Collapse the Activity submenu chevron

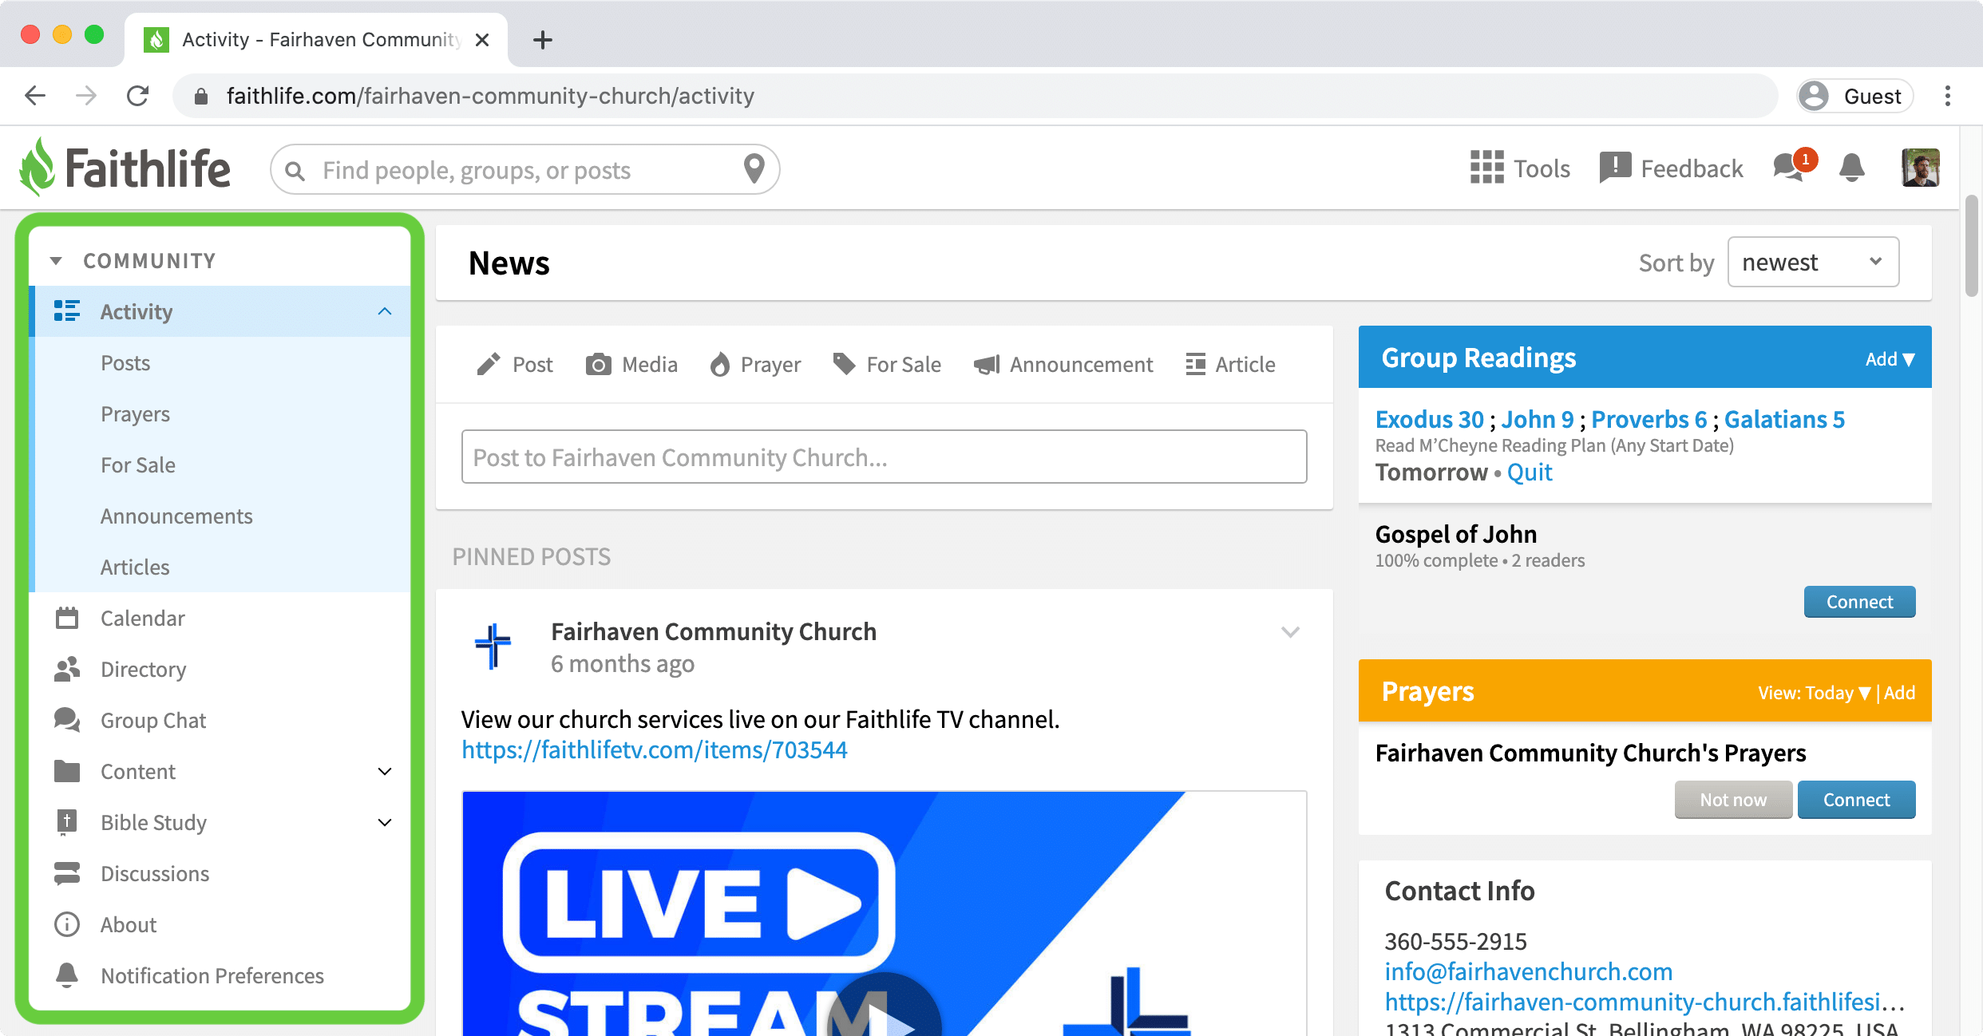(x=385, y=311)
